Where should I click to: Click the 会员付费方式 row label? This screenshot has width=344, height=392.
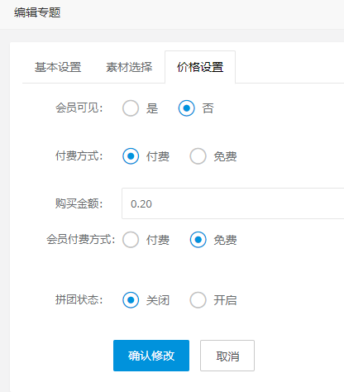click(80, 239)
